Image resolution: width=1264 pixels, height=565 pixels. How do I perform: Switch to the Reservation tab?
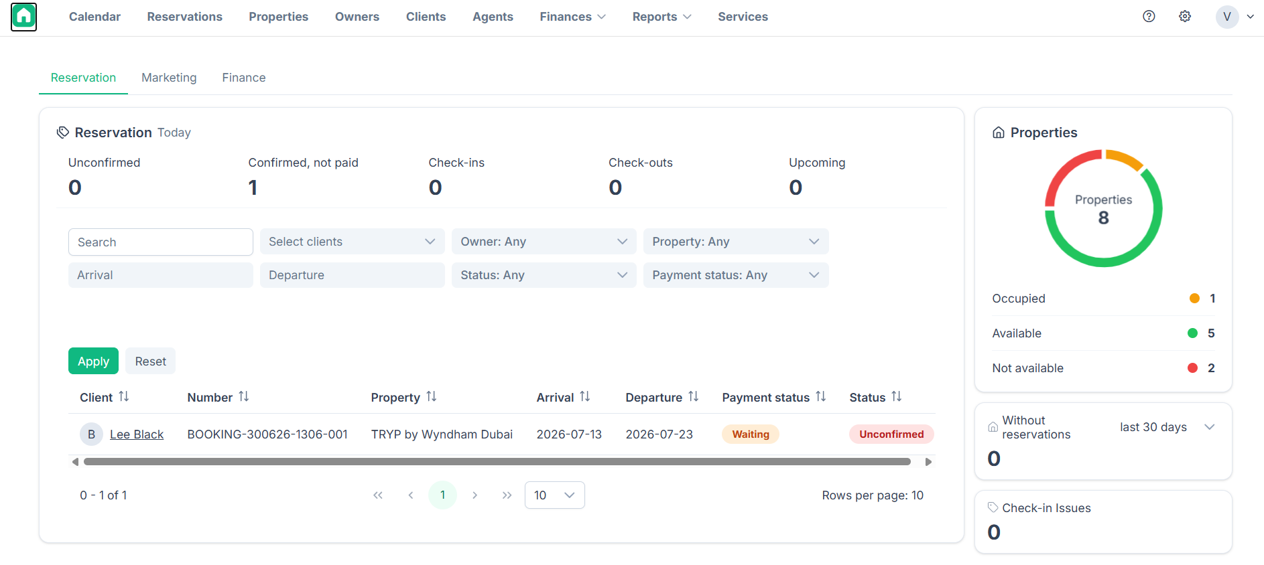[x=83, y=78]
